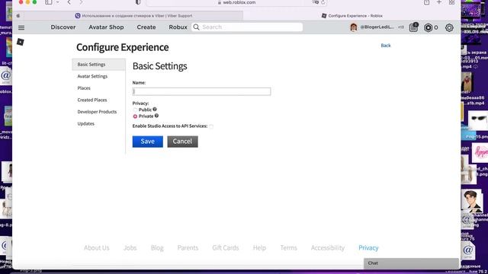Screen dimensions: 488x274
Task: Go to Avatar Shop in navigation
Action: coord(106,27)
